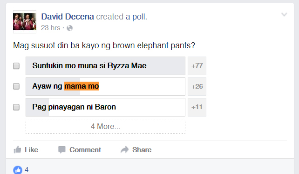299x174 pixels.
Task: Select the Pag pinayagan ni Baron option bar
Action: 105,107
